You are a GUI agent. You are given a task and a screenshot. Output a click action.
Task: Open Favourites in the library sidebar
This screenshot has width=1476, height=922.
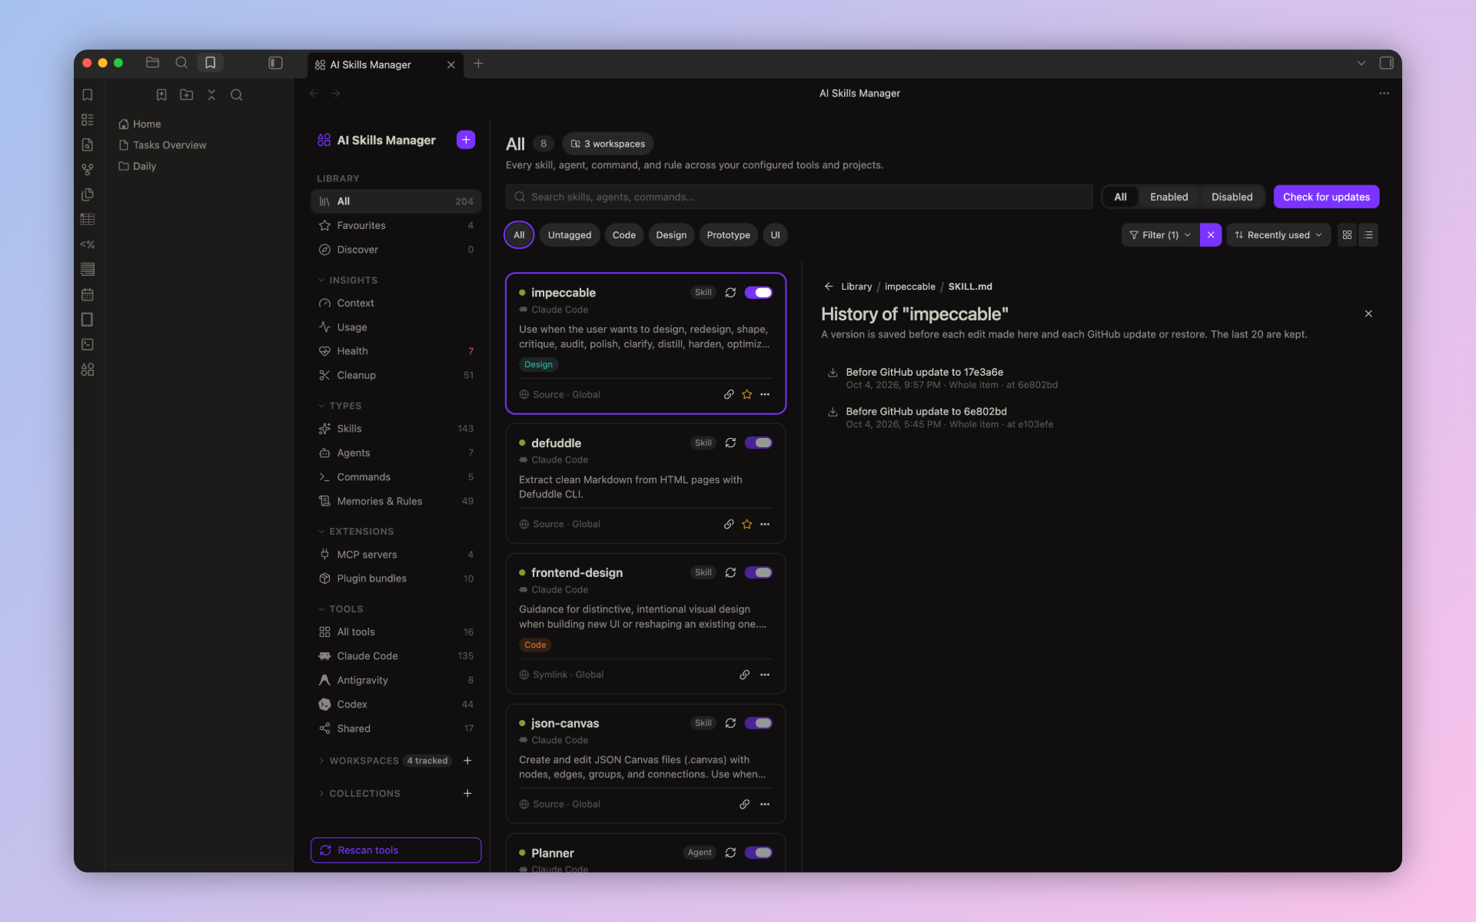coord(396,226)
